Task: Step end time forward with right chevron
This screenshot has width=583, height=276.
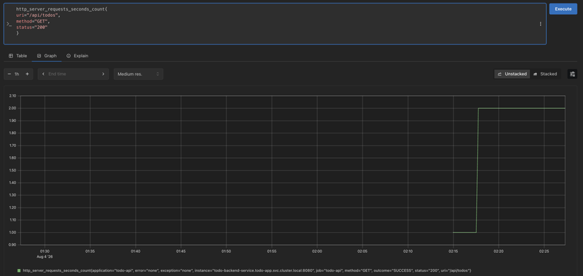Action: tap(103, 74)
